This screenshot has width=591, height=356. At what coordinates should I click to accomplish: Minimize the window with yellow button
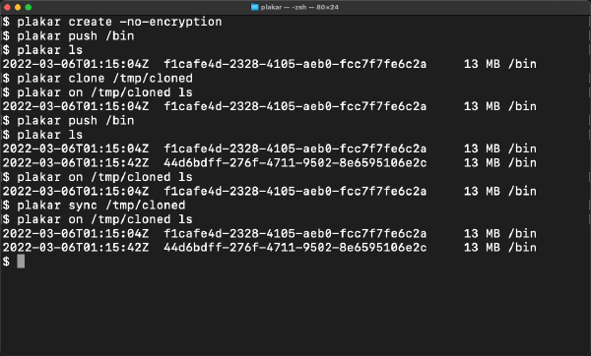(x=18, y=7)
